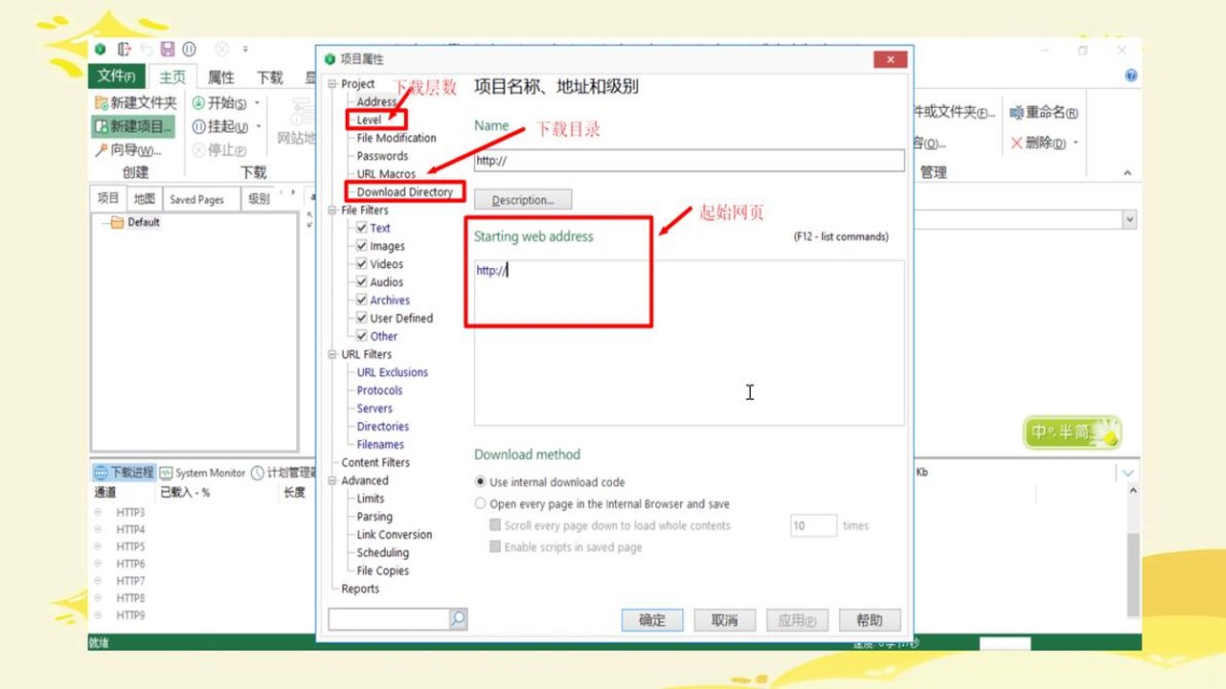Select Link Conversion under Advanced
This screenshot has height=689, width=1226.
click(395, 535)
